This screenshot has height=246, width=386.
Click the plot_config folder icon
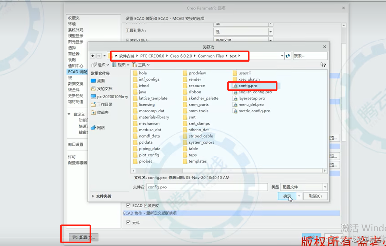click(135, 155)
